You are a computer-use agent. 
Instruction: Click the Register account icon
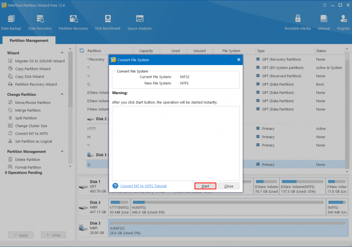pyautogui.click(x=344, y=22)
